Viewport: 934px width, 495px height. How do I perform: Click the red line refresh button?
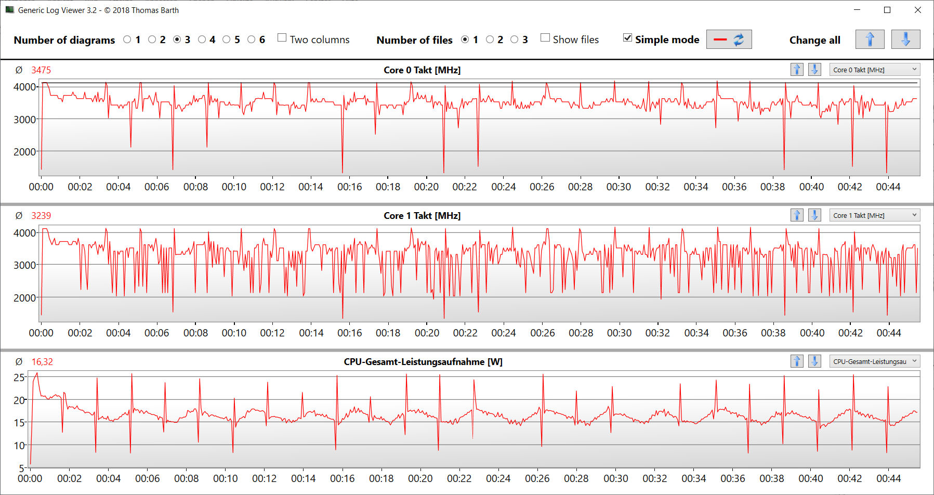pyautogui.click(x=729, y=40)
